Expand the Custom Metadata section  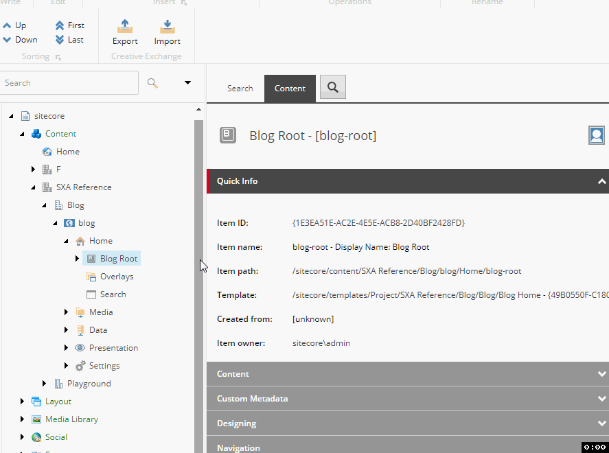tap(602, 399)
